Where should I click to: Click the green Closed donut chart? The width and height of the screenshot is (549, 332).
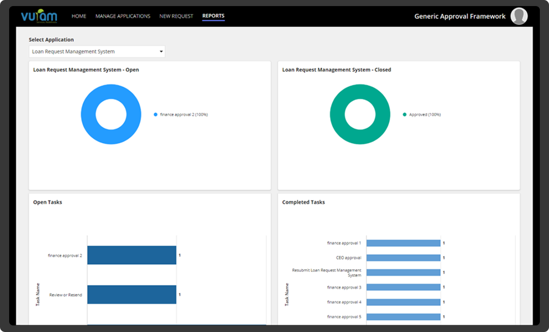339,114
